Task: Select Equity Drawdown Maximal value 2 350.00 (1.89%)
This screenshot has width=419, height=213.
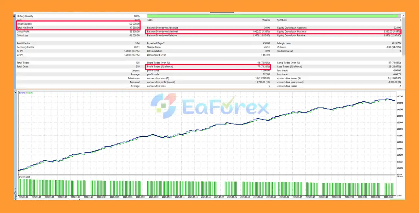Action: coord(392,31)
